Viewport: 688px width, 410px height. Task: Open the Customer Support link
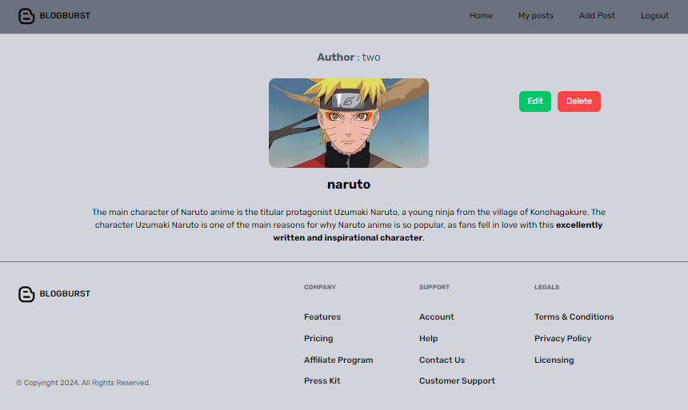click(x=457, y=380)
